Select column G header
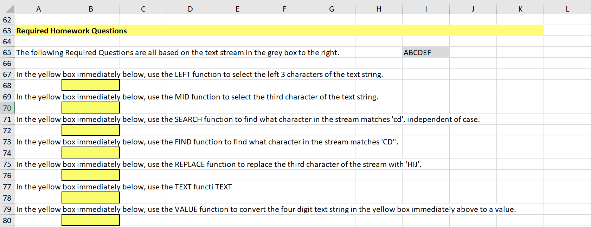 [x=332, y=9]
